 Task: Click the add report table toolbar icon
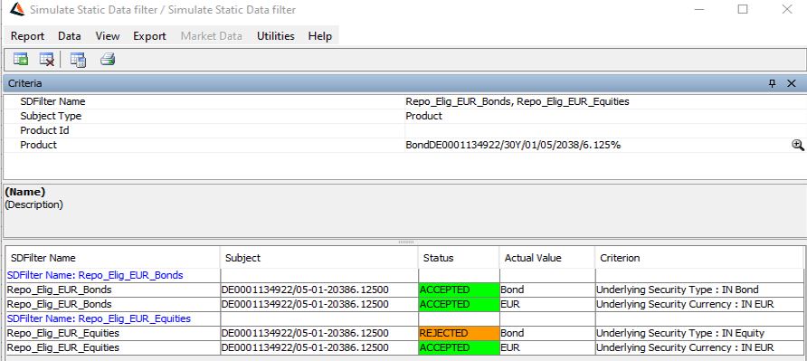[21, 59]
